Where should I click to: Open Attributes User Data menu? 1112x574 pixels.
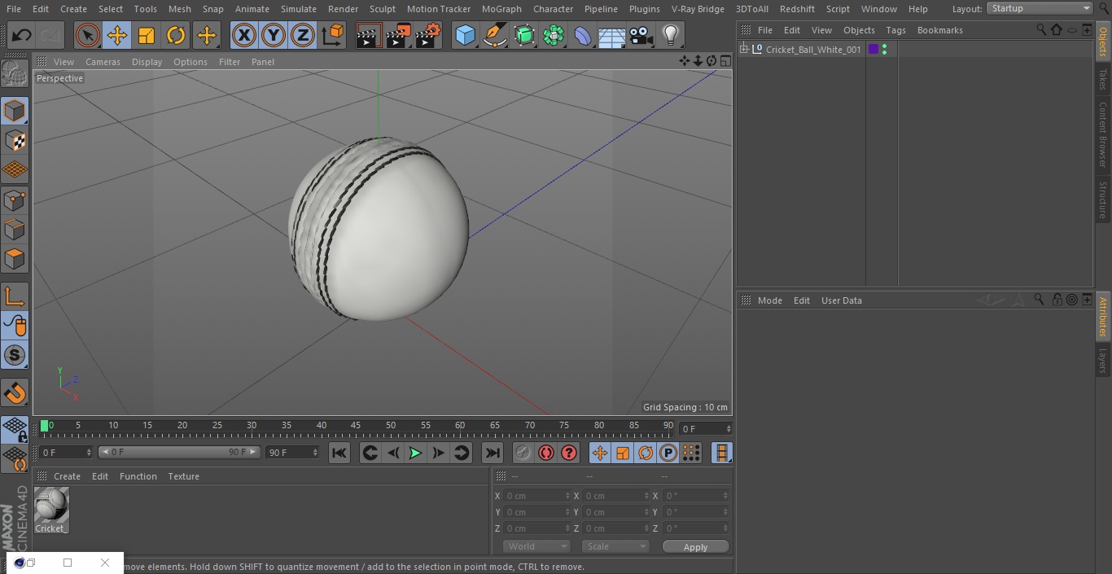click(841, 300)
